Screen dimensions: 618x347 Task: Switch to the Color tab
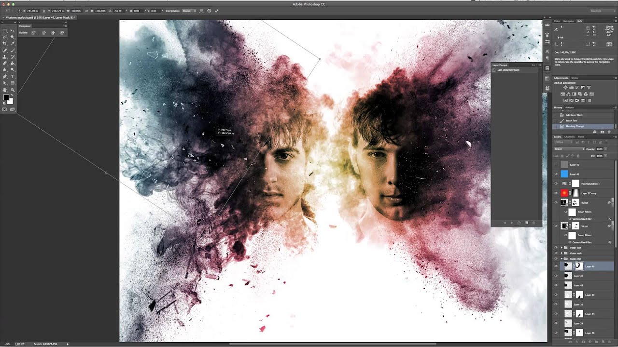pyautogui.click(x=557, y=21)
